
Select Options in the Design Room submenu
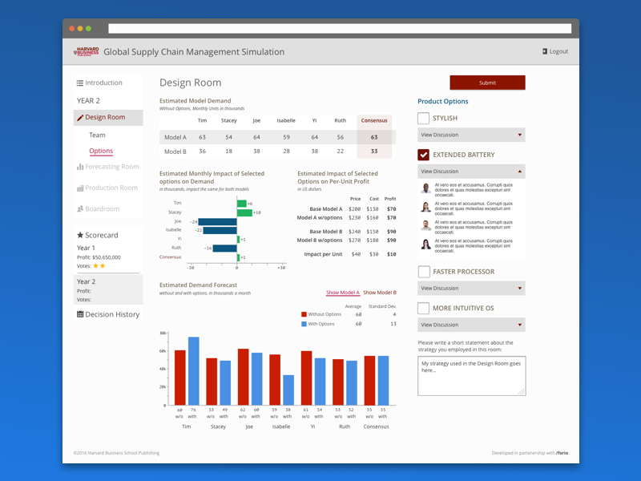[101, 151]
